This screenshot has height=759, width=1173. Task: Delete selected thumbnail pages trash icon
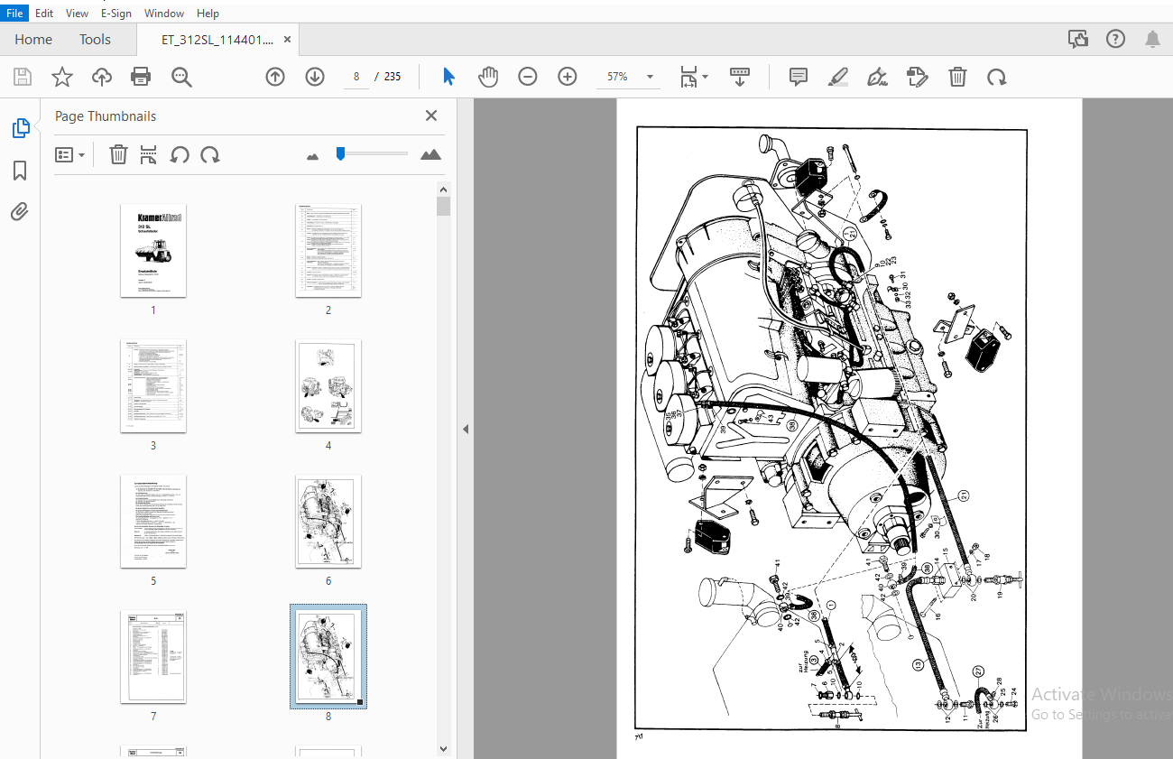118,154
